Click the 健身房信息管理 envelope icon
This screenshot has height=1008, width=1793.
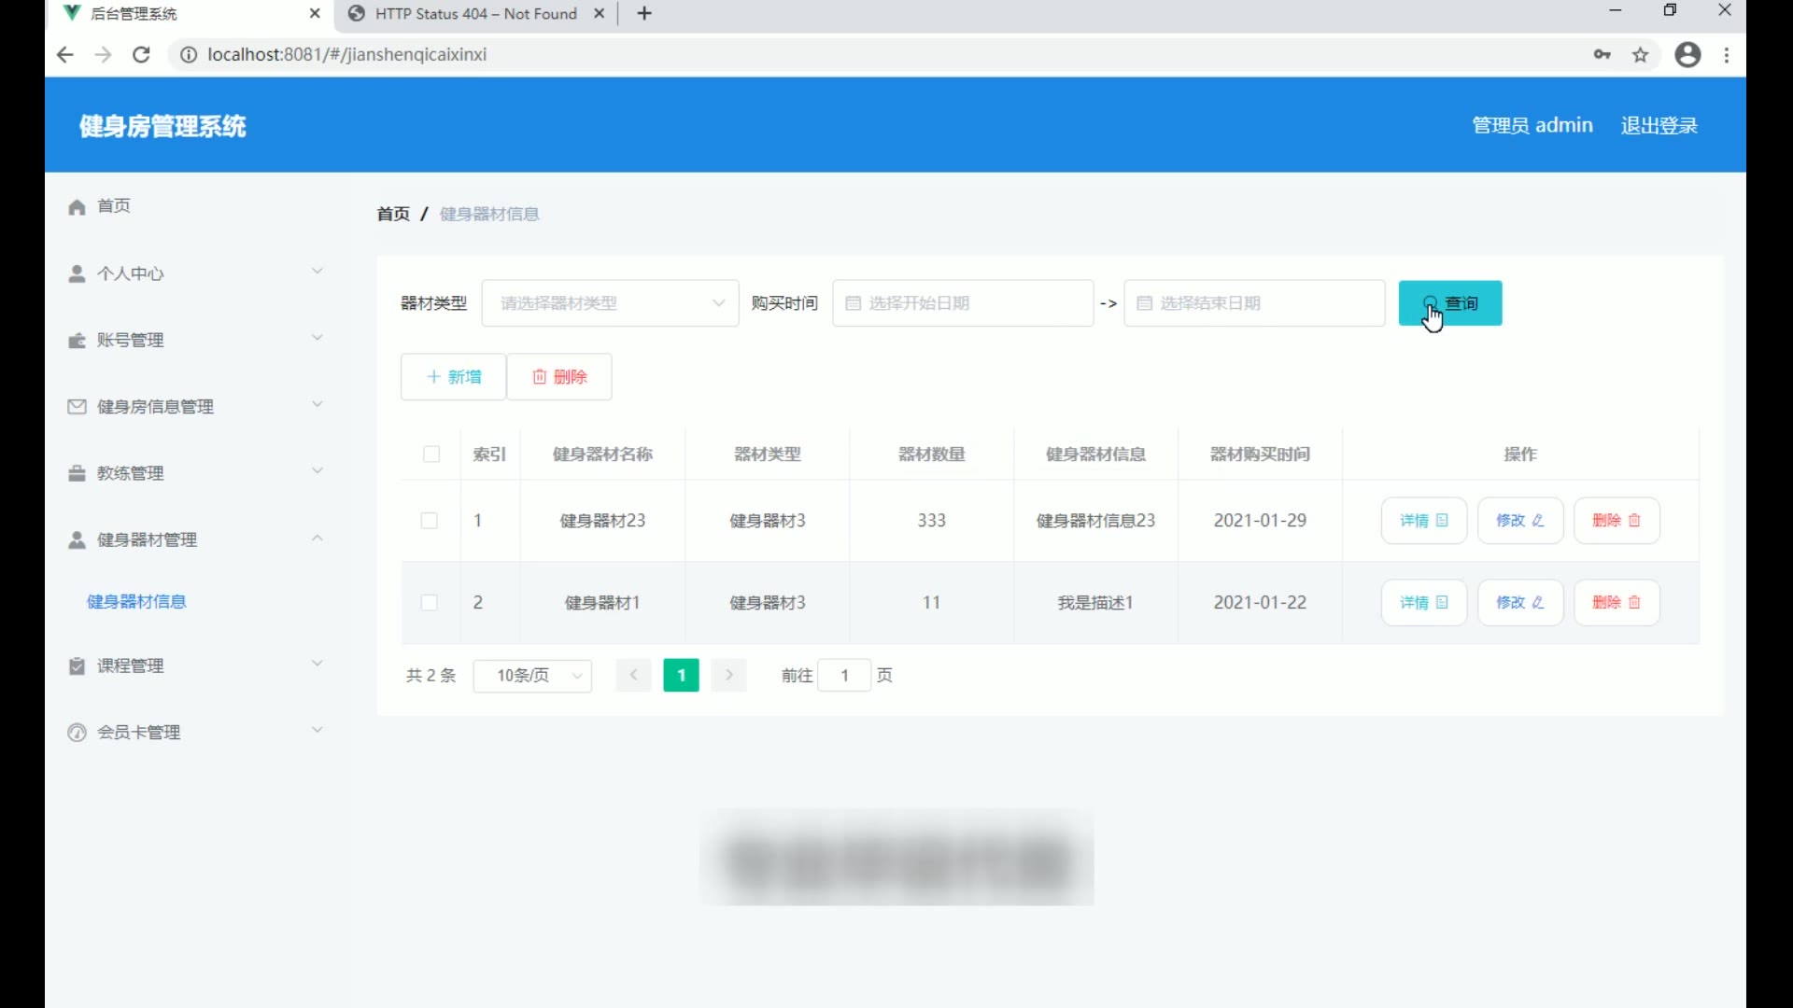click(77, 407)
